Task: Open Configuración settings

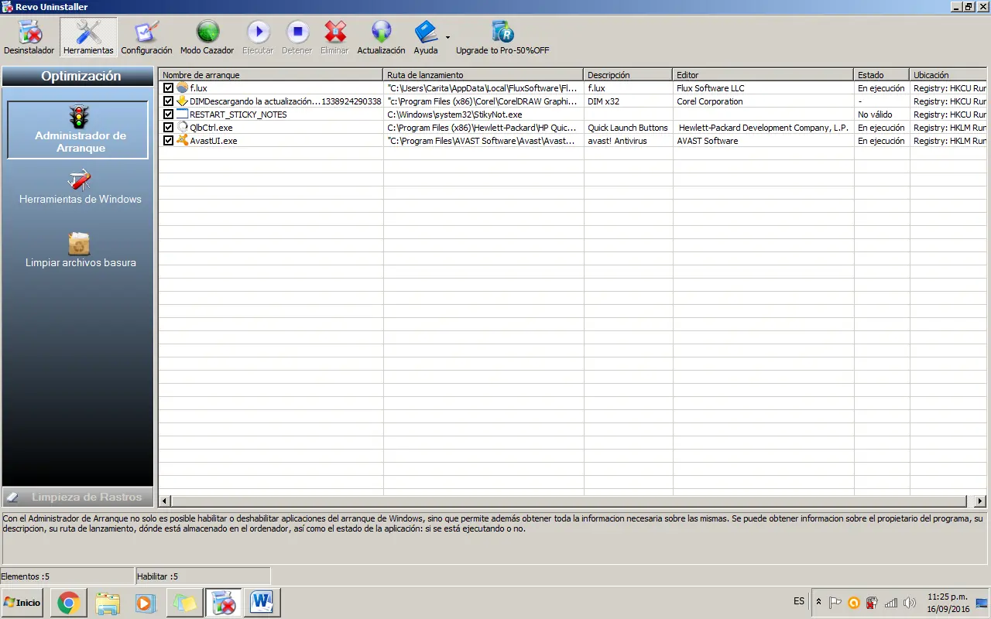Action: click(x=146, y=37)
